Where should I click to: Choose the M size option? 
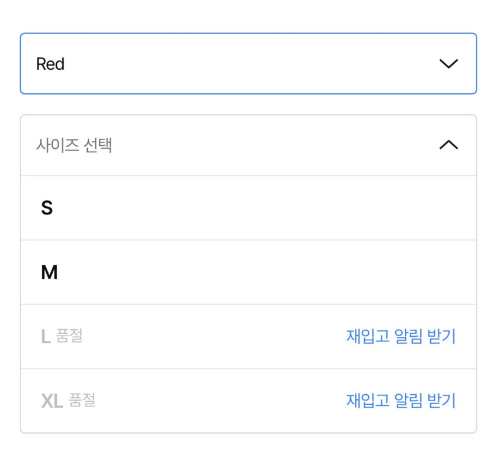click(248, 272)
